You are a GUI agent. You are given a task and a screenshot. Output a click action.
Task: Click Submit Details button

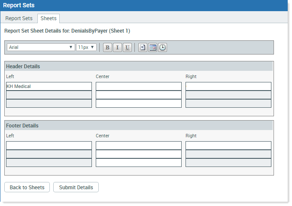pyautogui.click(x=76, y=187)
